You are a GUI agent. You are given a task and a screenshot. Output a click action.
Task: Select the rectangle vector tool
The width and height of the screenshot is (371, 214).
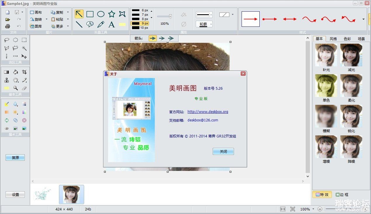point(90,14)
